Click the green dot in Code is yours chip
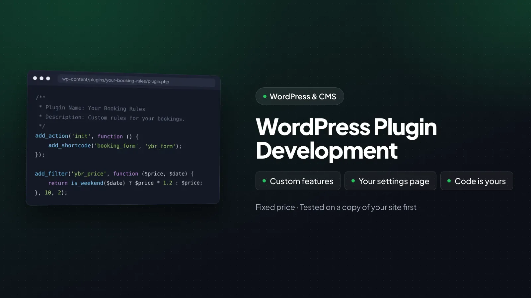 449,181
